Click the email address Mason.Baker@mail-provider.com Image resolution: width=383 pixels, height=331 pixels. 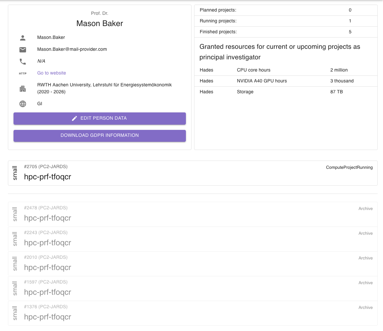72,49
